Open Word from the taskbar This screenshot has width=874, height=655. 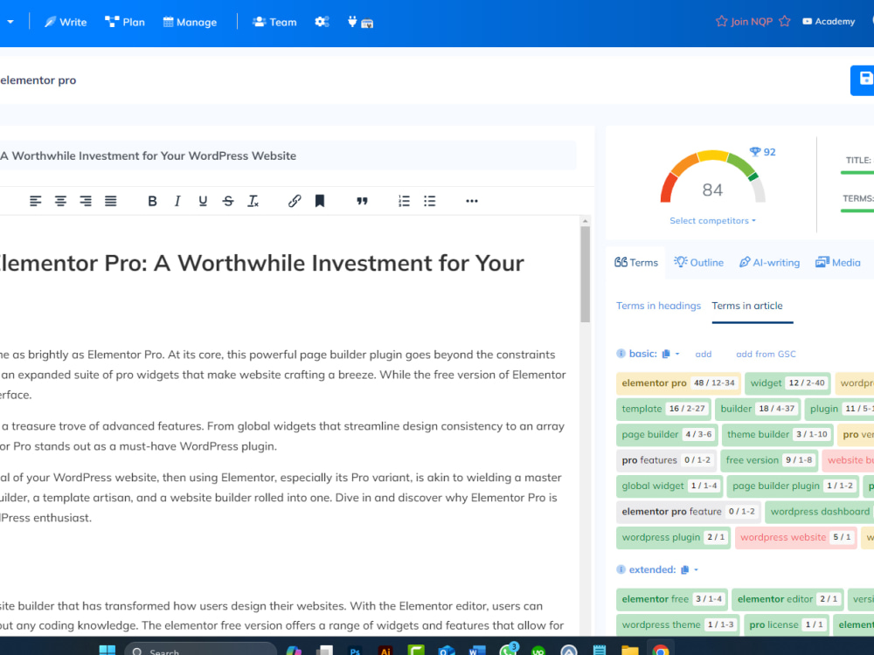(x=477, y=651)
